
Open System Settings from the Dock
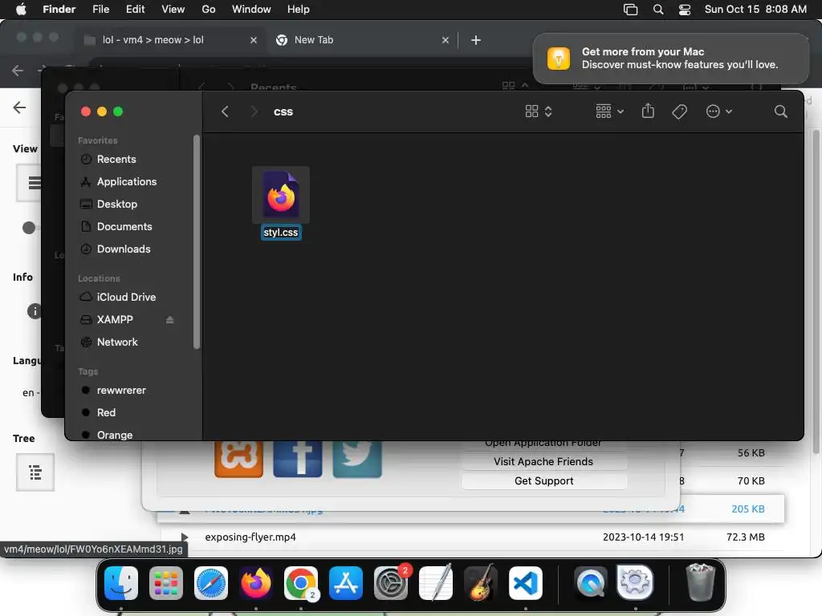(391, 583)
